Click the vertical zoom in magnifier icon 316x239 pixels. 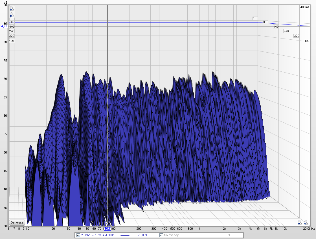pyautogui.click(x=12, y=8)
